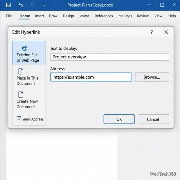Close the Word window
The width and height of the screenshot is (180, 180).
tap(174, 5)
